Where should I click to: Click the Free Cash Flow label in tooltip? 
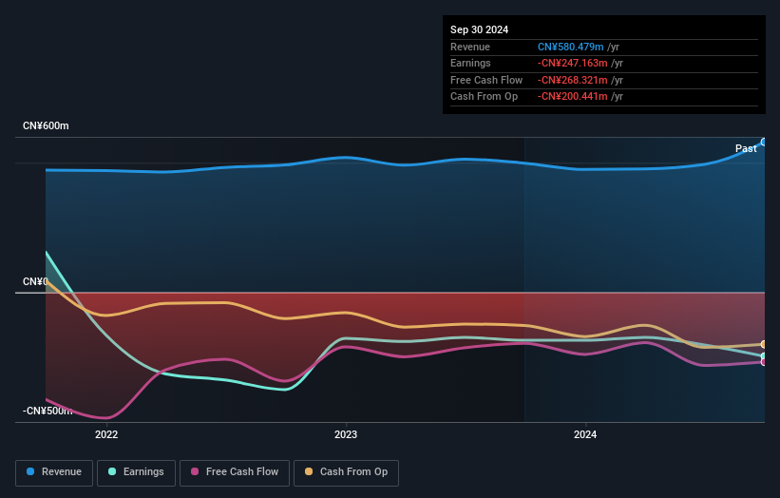tap(486, 80)
